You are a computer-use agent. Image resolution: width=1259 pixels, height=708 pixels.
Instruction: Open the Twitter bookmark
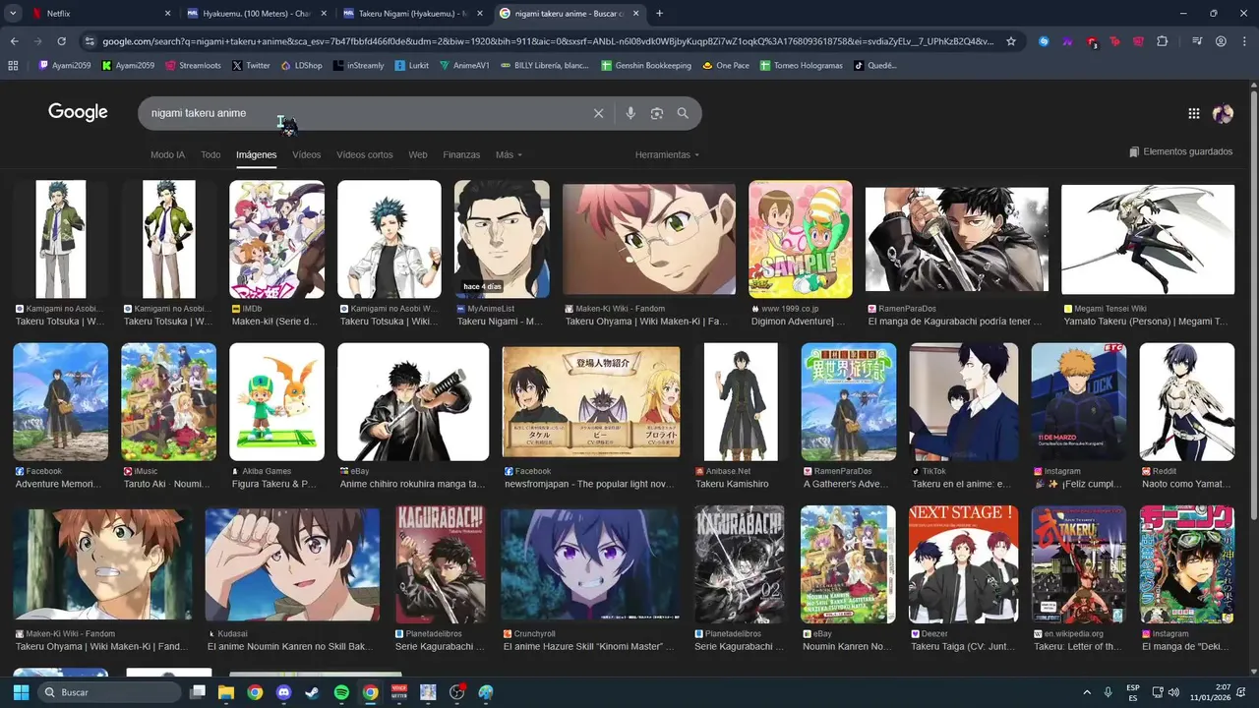(x=251, y=66)
